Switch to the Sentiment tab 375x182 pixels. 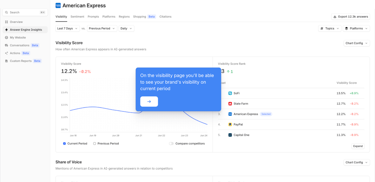[x=77, y=17]
